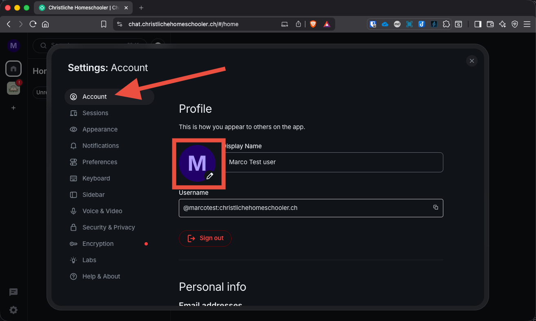This screenshot has width=536, height=321.
Task: Open the Account settings section
Action: 109,97
